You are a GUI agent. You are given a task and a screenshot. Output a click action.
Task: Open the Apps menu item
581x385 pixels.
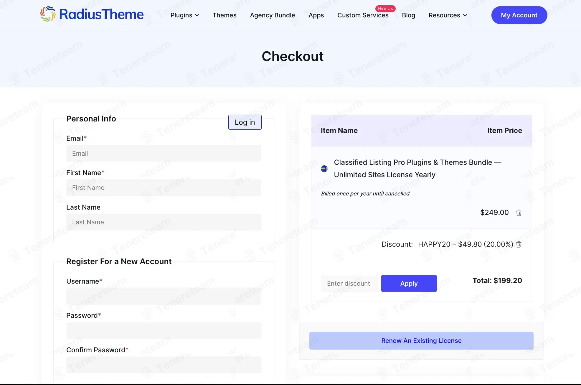(x=316, y=15)
